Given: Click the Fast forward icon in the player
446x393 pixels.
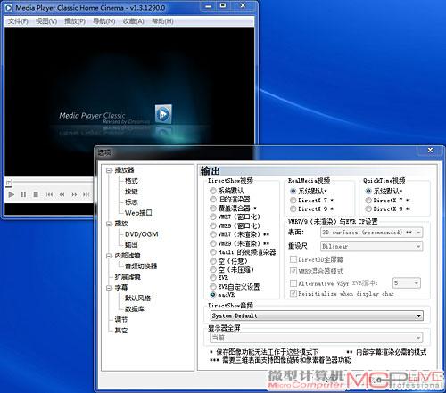Looking at the screenshot, I should 74,194.
